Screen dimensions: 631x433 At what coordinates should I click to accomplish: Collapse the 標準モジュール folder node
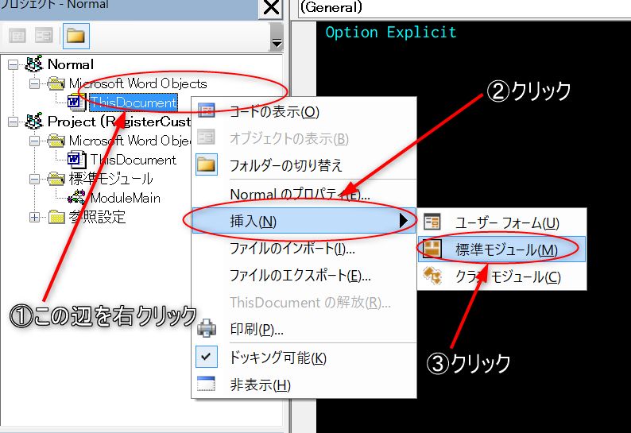pos(35,179)
